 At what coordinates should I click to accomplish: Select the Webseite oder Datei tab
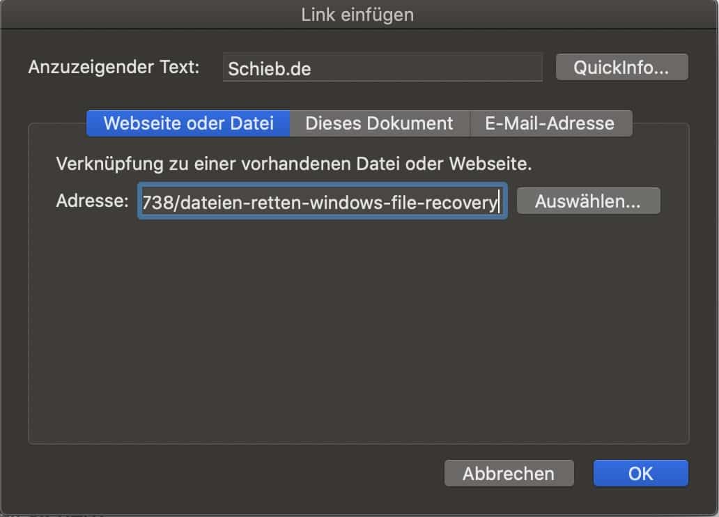(188, 124)
